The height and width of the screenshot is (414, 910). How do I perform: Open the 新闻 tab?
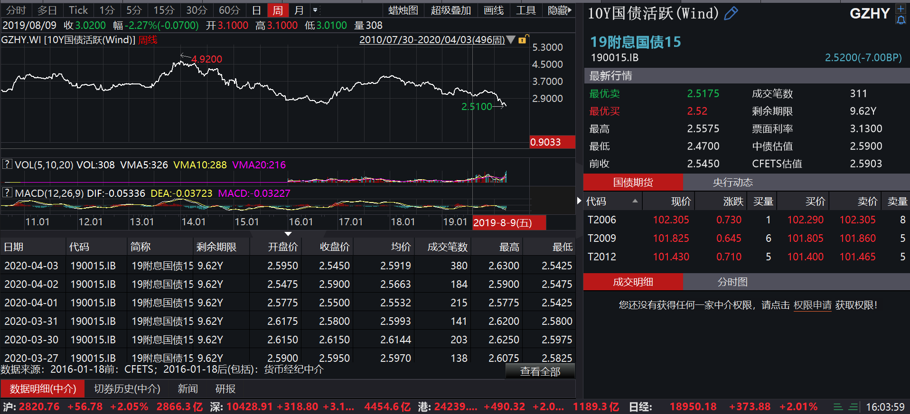pyautogui.click(x=188, y=389)
